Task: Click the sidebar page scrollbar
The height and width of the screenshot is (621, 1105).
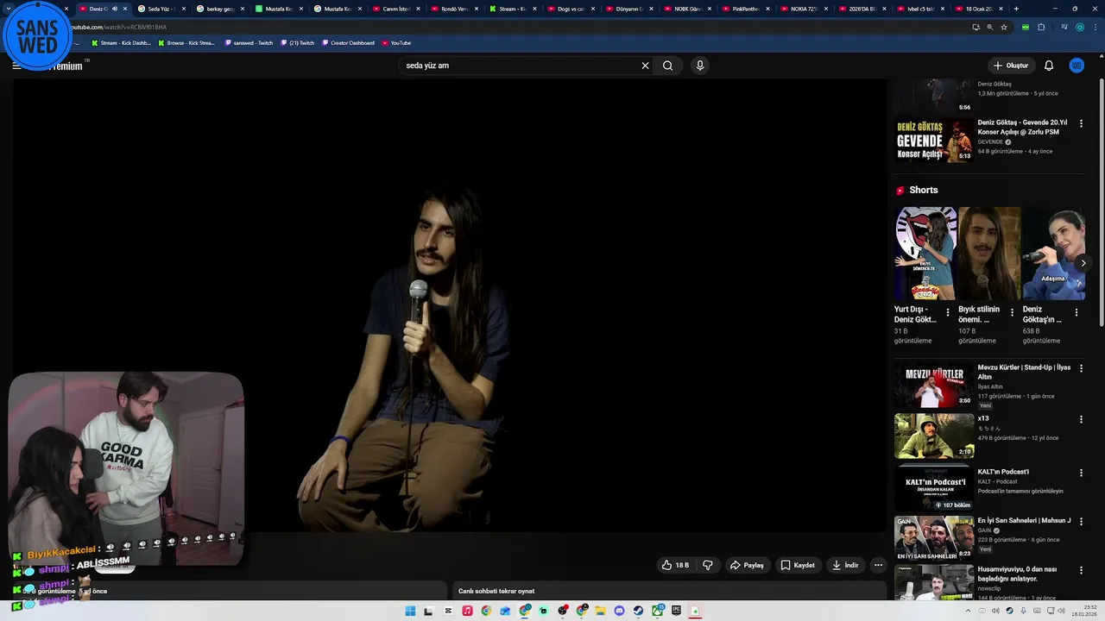Action: click(1101, 203)
